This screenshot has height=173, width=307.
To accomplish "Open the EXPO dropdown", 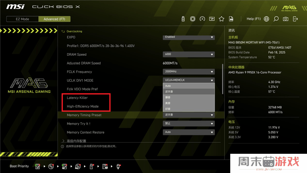I will 188,37.
